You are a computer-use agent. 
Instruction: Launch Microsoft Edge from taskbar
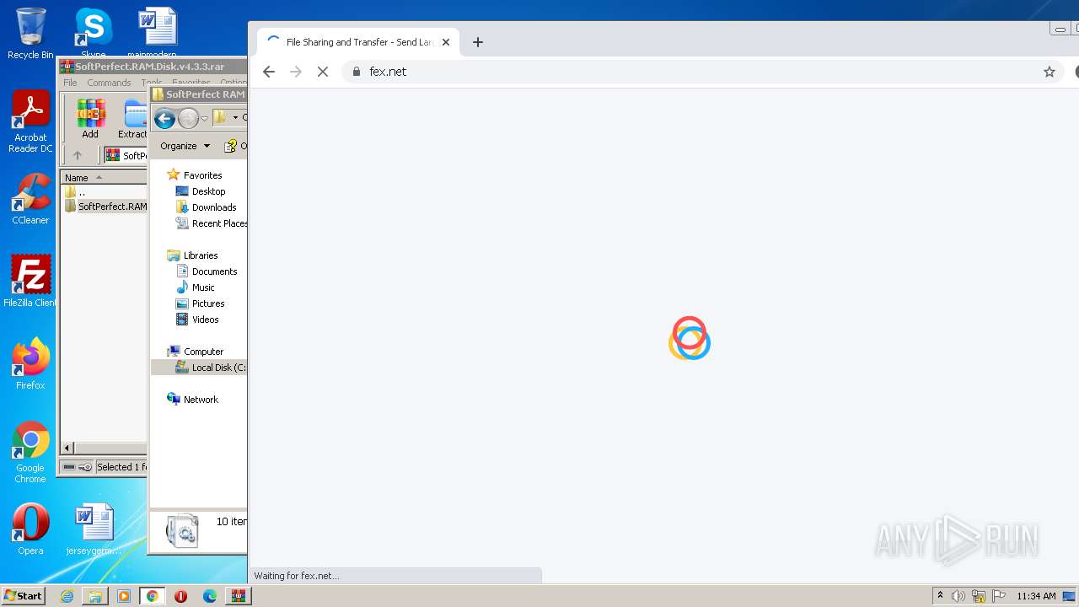point(209,596)
